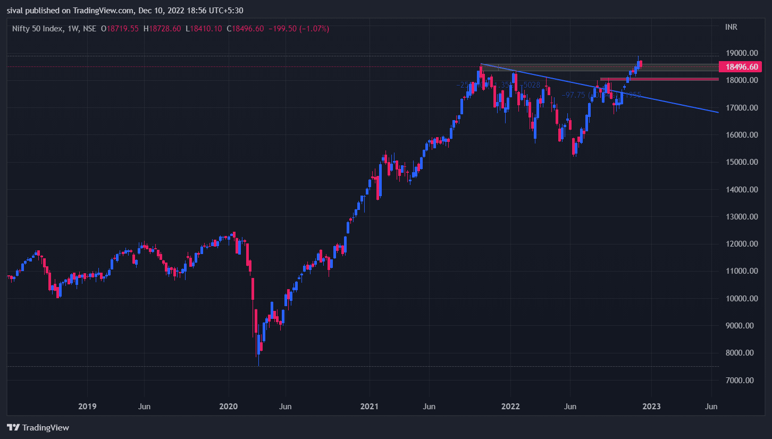Click the 8000.00 price axis label
The height and width of the screenshot is (439, 772).
[741, 353]
